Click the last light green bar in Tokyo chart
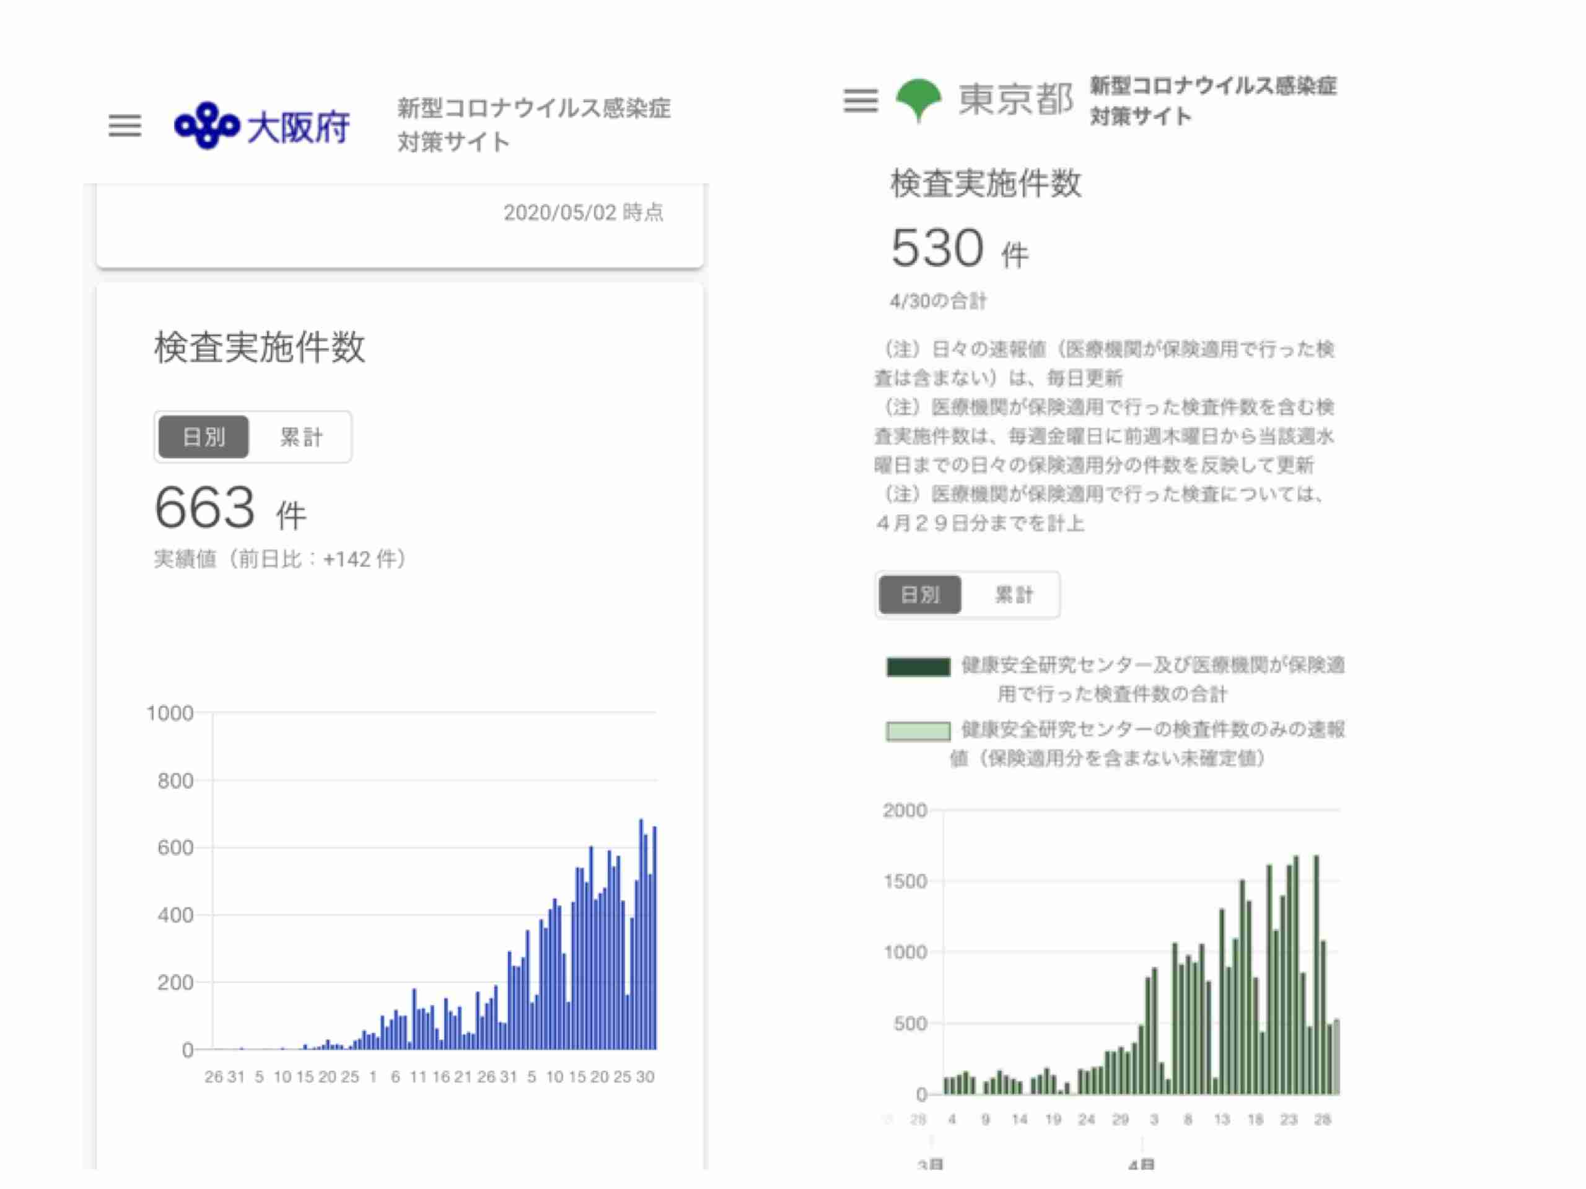Image resolution: width=1586 pixels, height=1189 pixels. (x=1336, y=1056)
